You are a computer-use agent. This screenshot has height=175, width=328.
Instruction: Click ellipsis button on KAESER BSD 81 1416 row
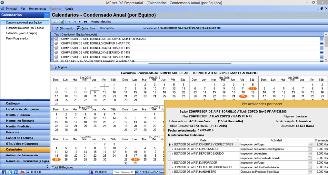click(x=322, y=52)
